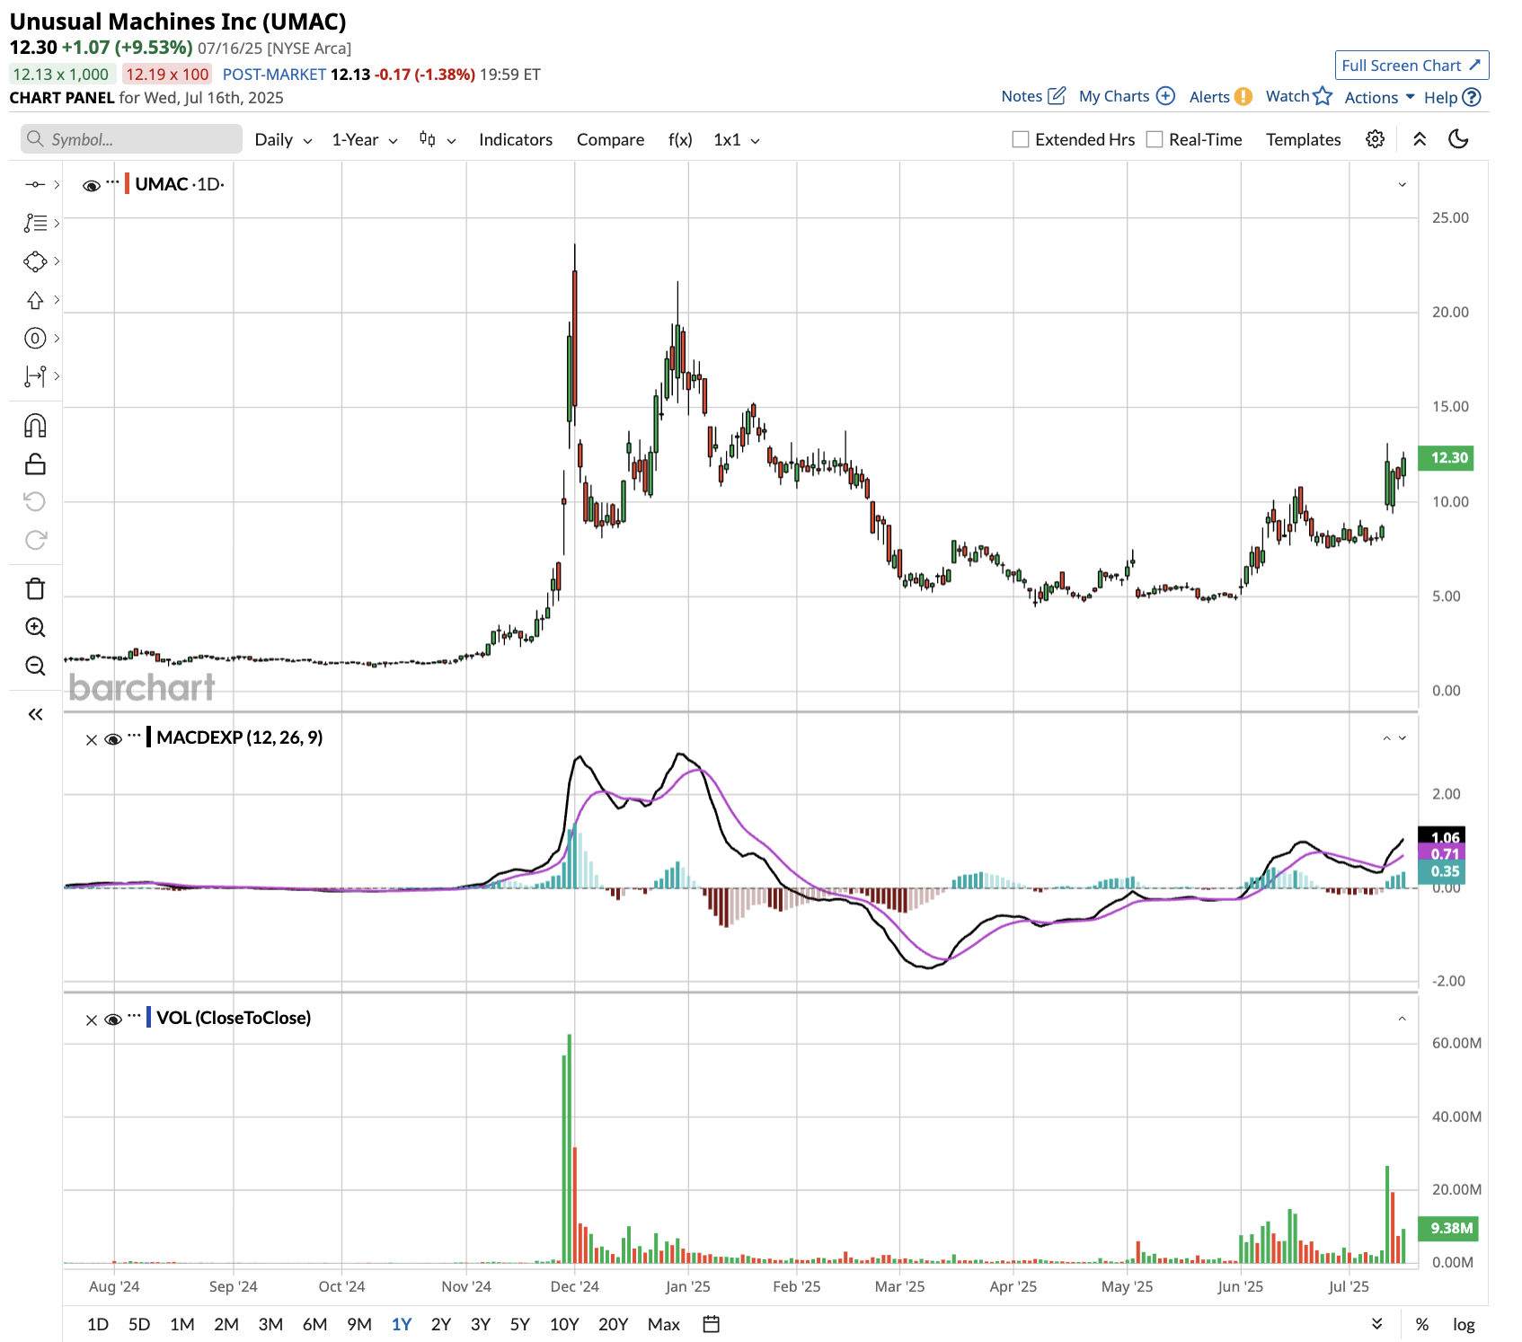Open the Alerts warning icon
Image resolution: width=1522 pixels, height=1342 pixels.
click(1243, 96)
